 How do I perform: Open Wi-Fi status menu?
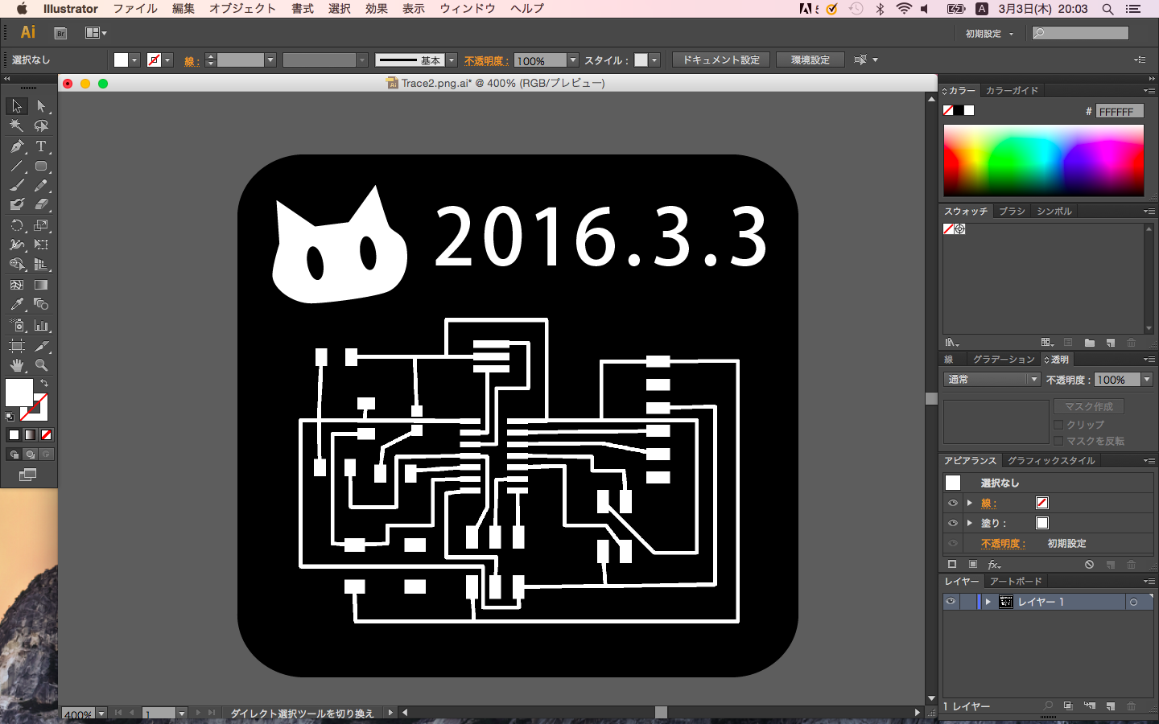coord(903,9)
